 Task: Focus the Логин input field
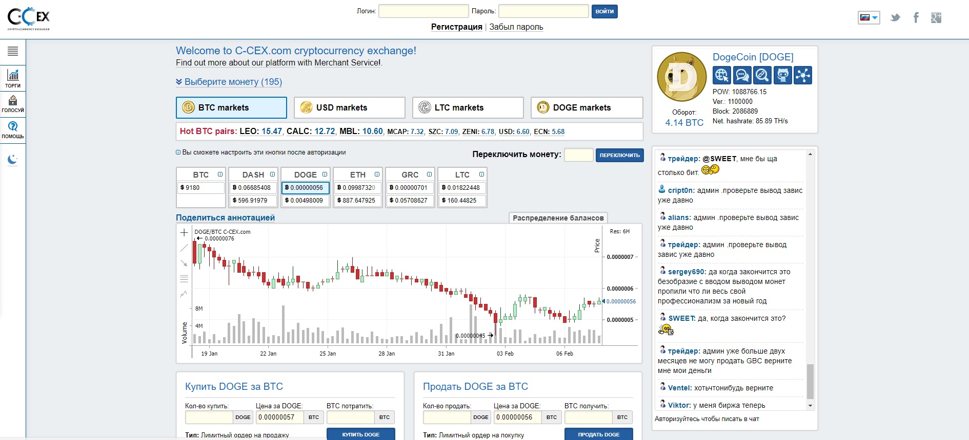[423, 11]
